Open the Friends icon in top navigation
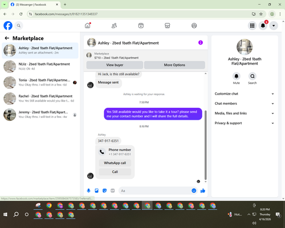Screen dimensions: 285x228 (114, 26)
